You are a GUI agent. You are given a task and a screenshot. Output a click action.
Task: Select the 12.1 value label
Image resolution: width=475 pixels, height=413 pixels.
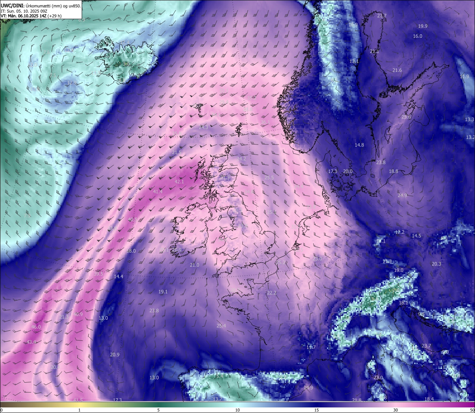[354, 61]
